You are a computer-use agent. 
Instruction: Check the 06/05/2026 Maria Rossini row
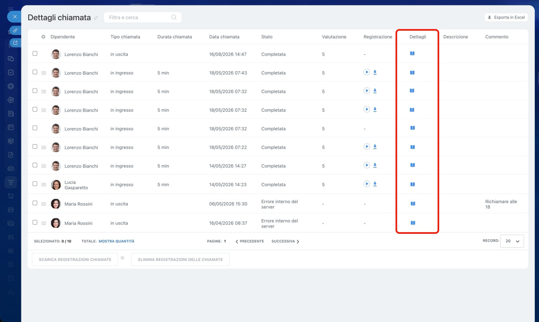pyautogui.click(x=35, y=203)
